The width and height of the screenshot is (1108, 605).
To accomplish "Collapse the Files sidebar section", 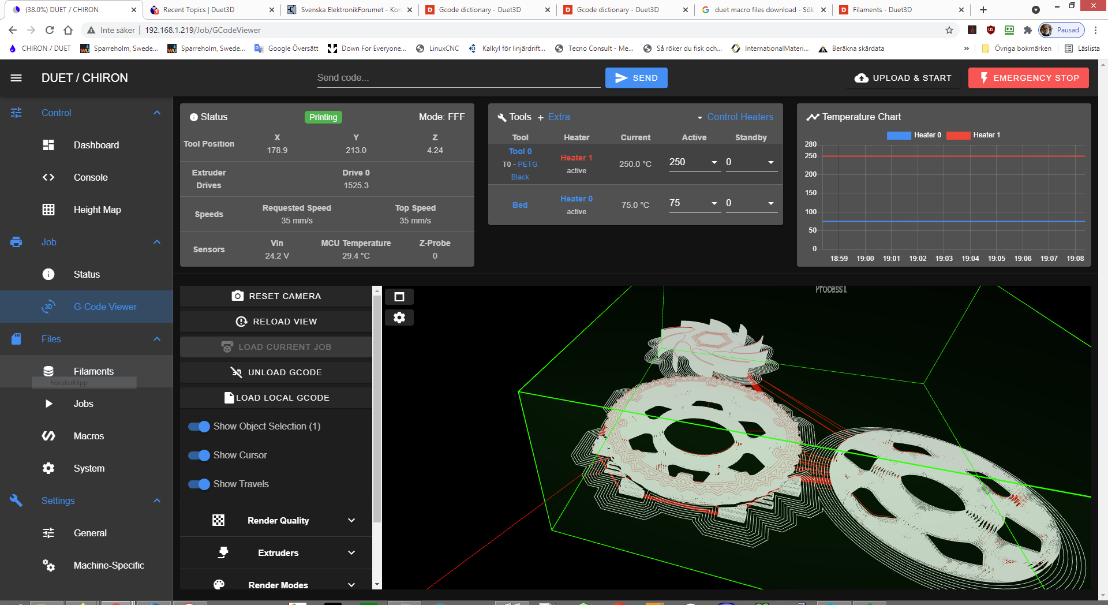I will pos(157,339).
